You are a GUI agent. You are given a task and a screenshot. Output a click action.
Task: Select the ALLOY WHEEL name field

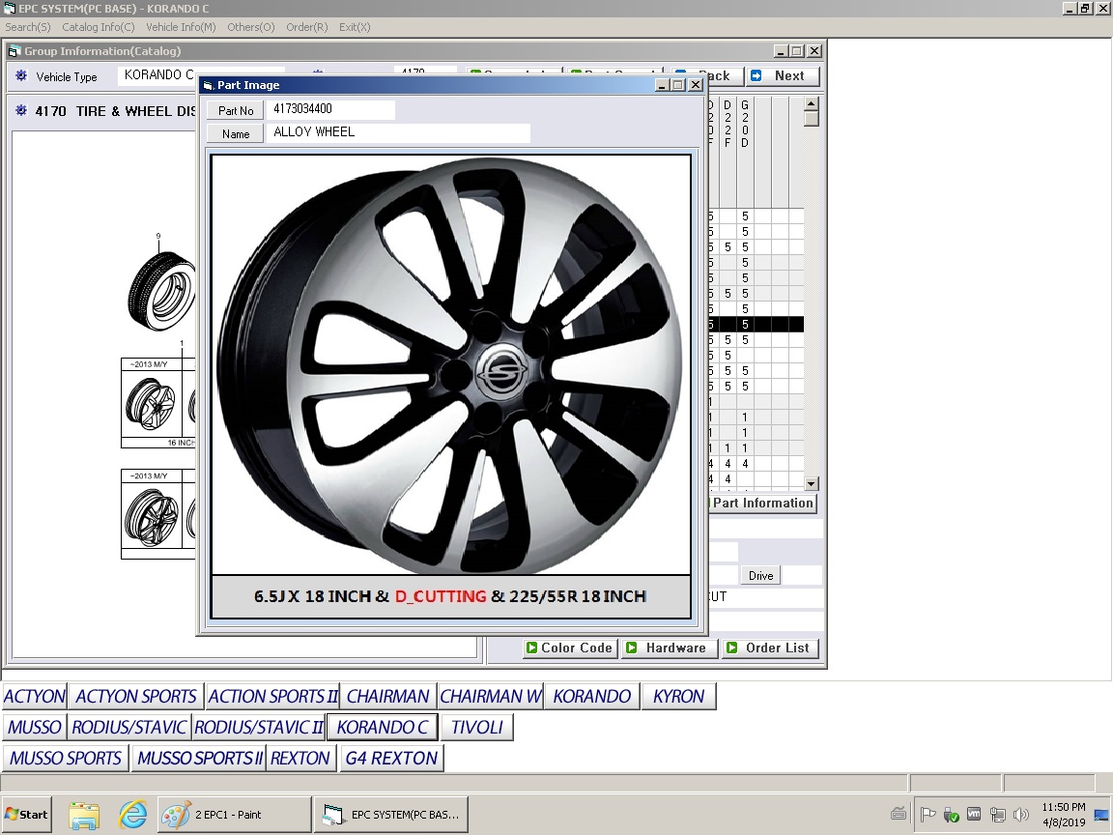pos(398,132)
